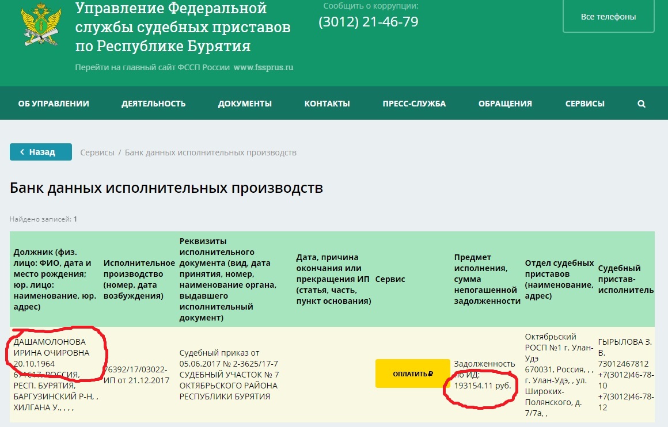Navigate to the ОБРАЩЕНИЯ section
668x427 pixels.
pyautogui.click(x=505, y=104)
